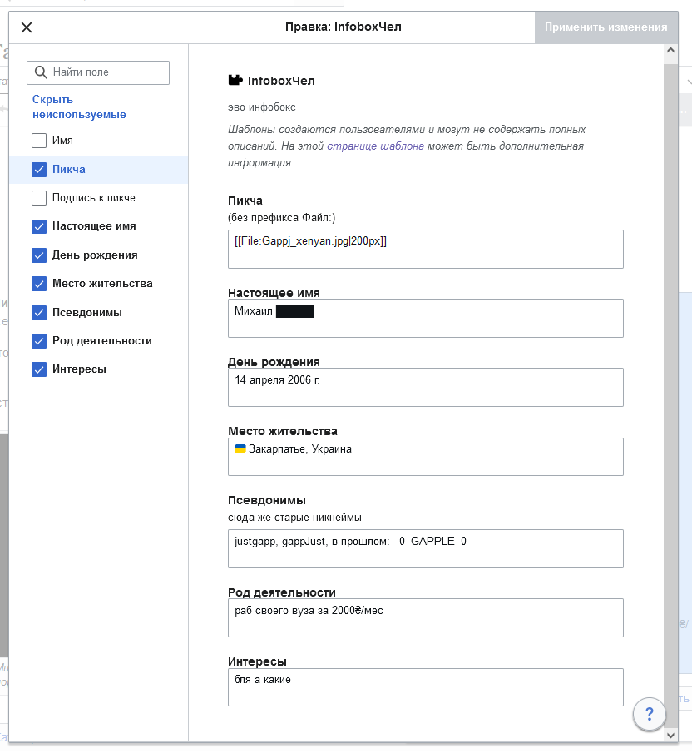Open the странице шаблона link
Viewport: 692px width, 753px height.
(x=375, y=146)
